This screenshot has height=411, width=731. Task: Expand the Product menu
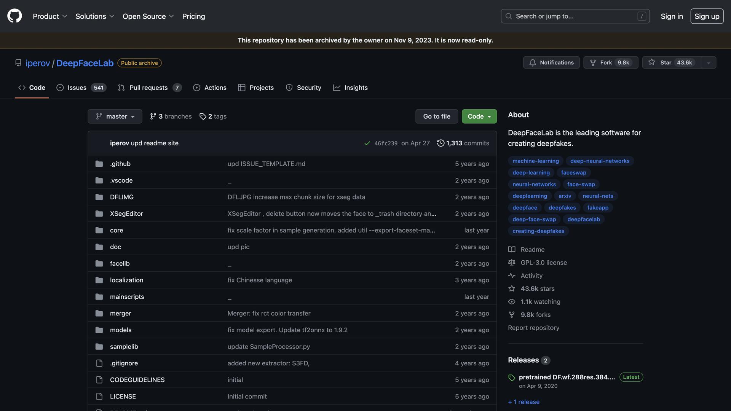tap(50, 16)
